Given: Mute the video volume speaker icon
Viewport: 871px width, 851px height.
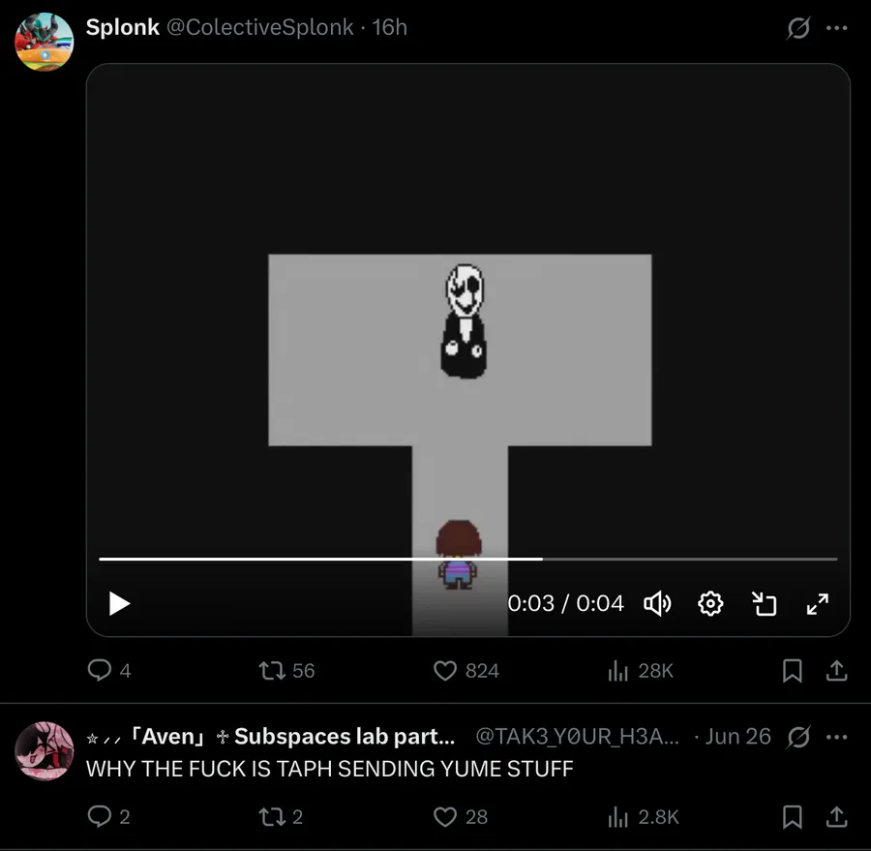Looking at the screenshot, I should pyautogui.click(x=657, y=604).
